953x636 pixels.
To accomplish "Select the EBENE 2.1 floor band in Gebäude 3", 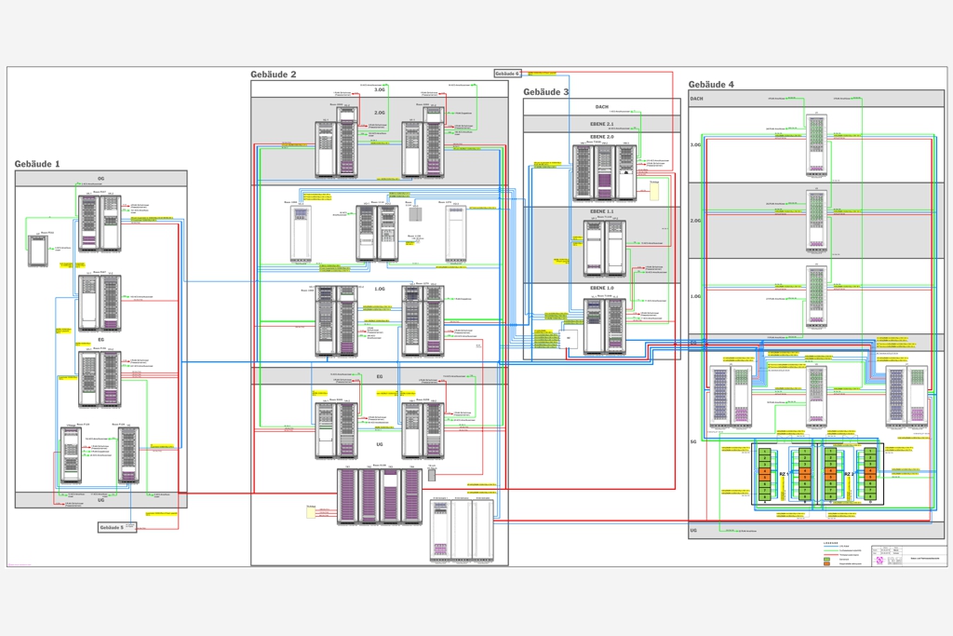I will tap(601, 124).
